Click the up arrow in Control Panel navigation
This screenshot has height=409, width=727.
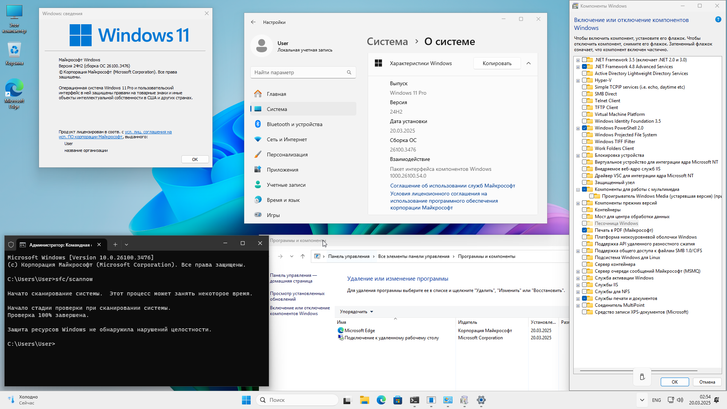pos(303,256)
